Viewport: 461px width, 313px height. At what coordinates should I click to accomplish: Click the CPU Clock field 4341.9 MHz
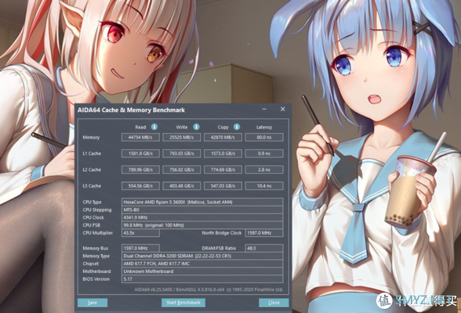point(202,217)
